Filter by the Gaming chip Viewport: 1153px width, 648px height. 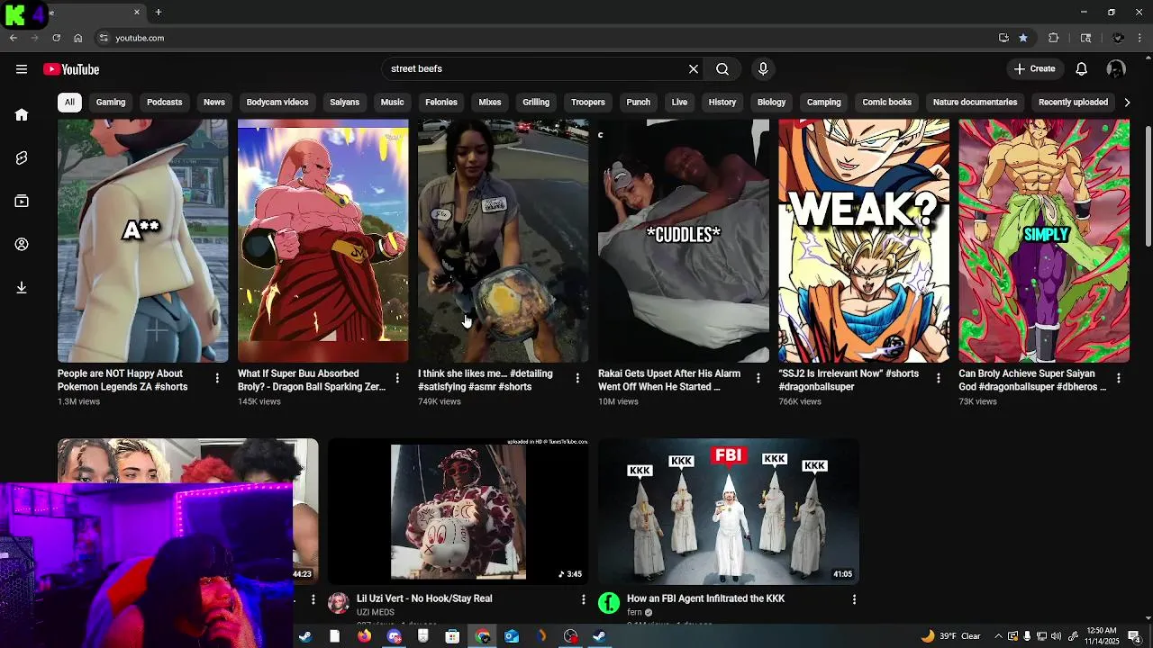(x=111, y=102)
